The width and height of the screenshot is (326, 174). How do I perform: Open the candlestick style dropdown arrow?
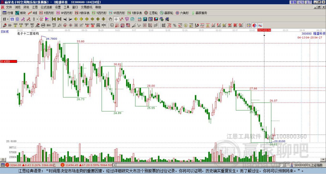[37, 19]
